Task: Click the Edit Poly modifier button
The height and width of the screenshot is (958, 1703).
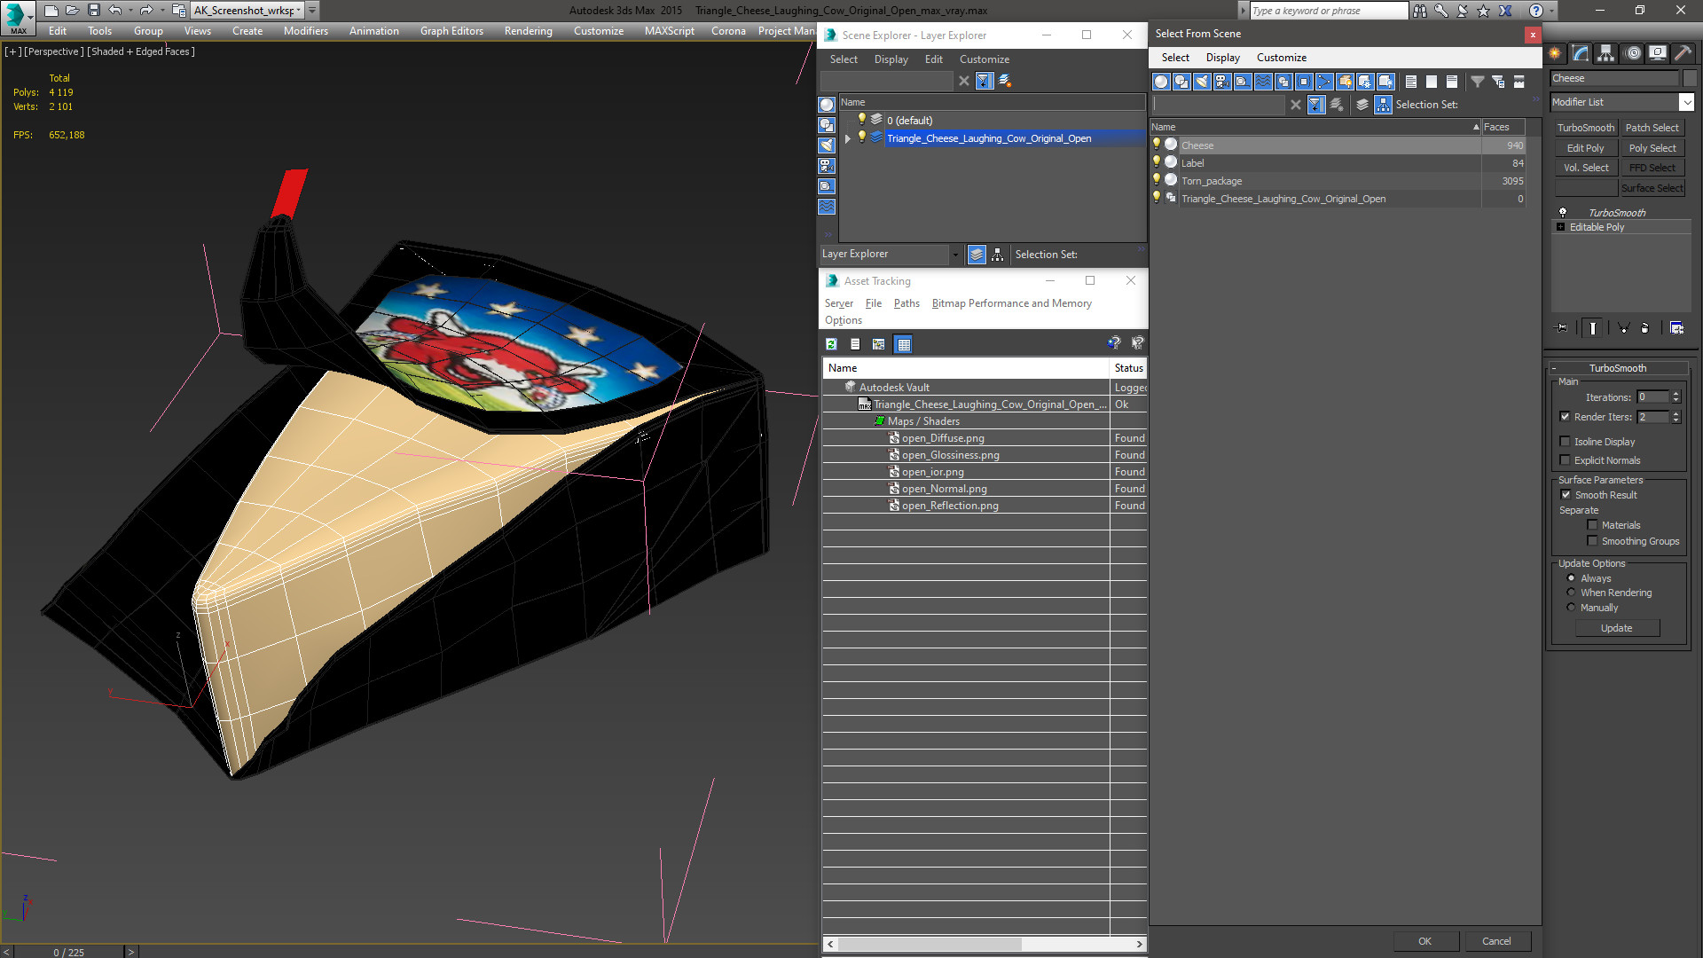Action: (1585, 148)
